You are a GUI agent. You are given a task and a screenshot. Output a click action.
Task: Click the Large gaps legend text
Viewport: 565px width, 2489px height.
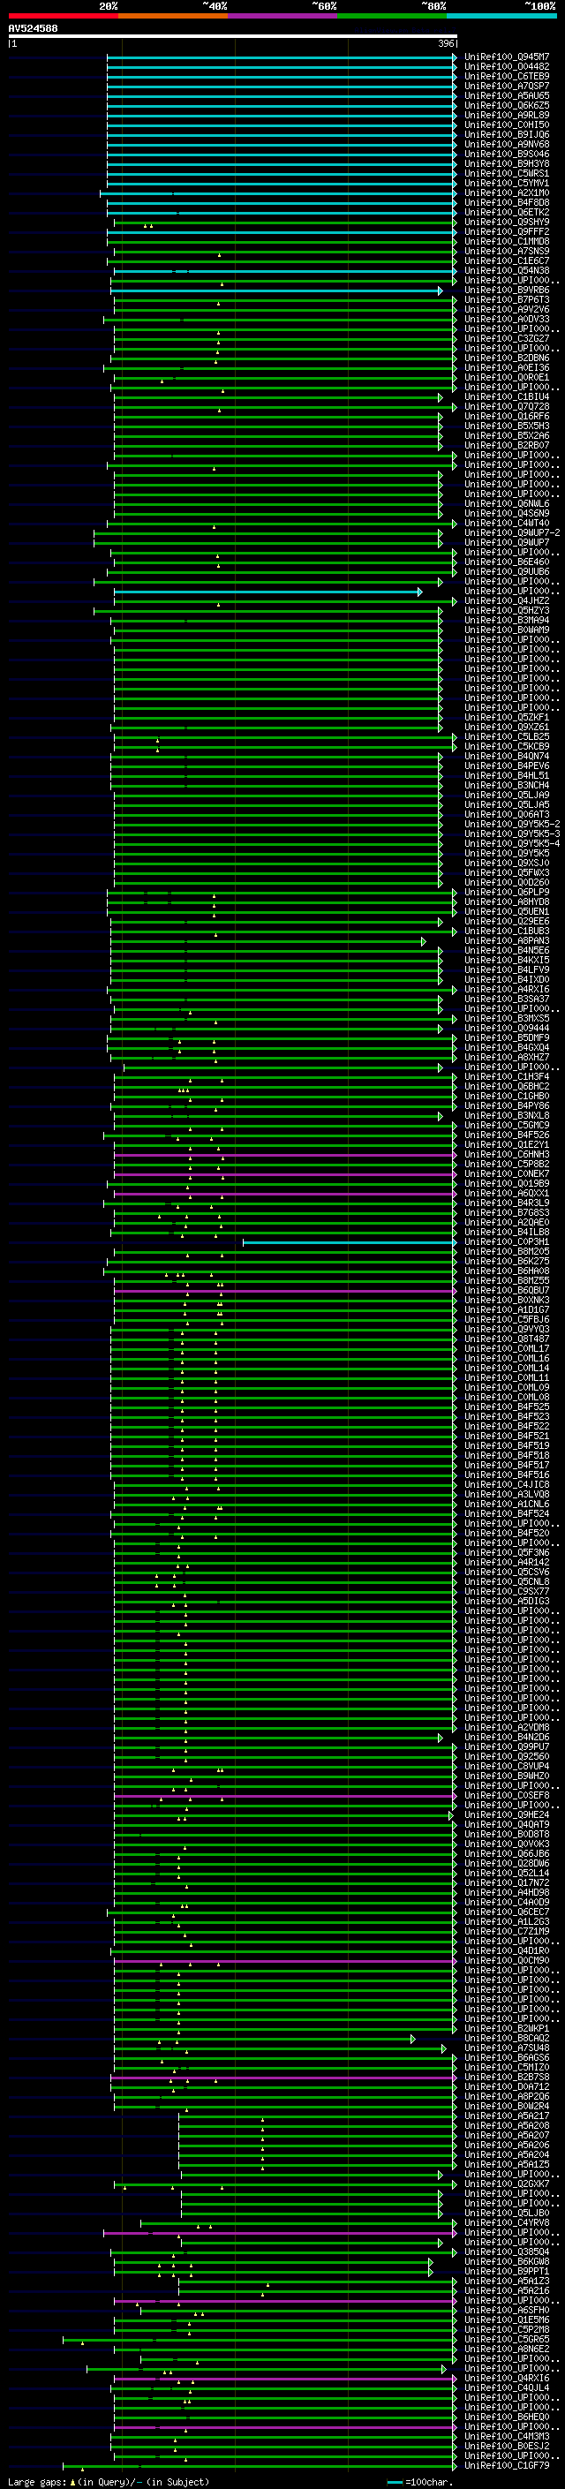(x=109, y=2481)
